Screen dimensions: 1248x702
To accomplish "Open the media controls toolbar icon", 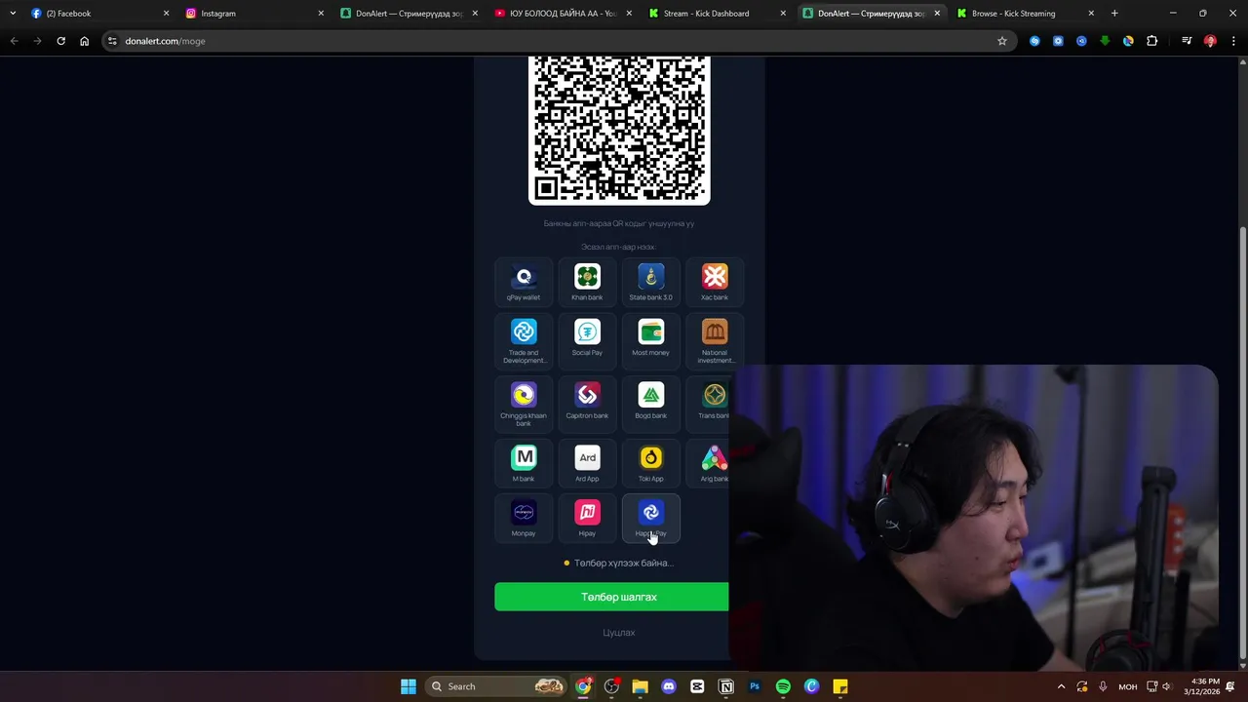I will pyautogui.click(x=1187, y=41).
